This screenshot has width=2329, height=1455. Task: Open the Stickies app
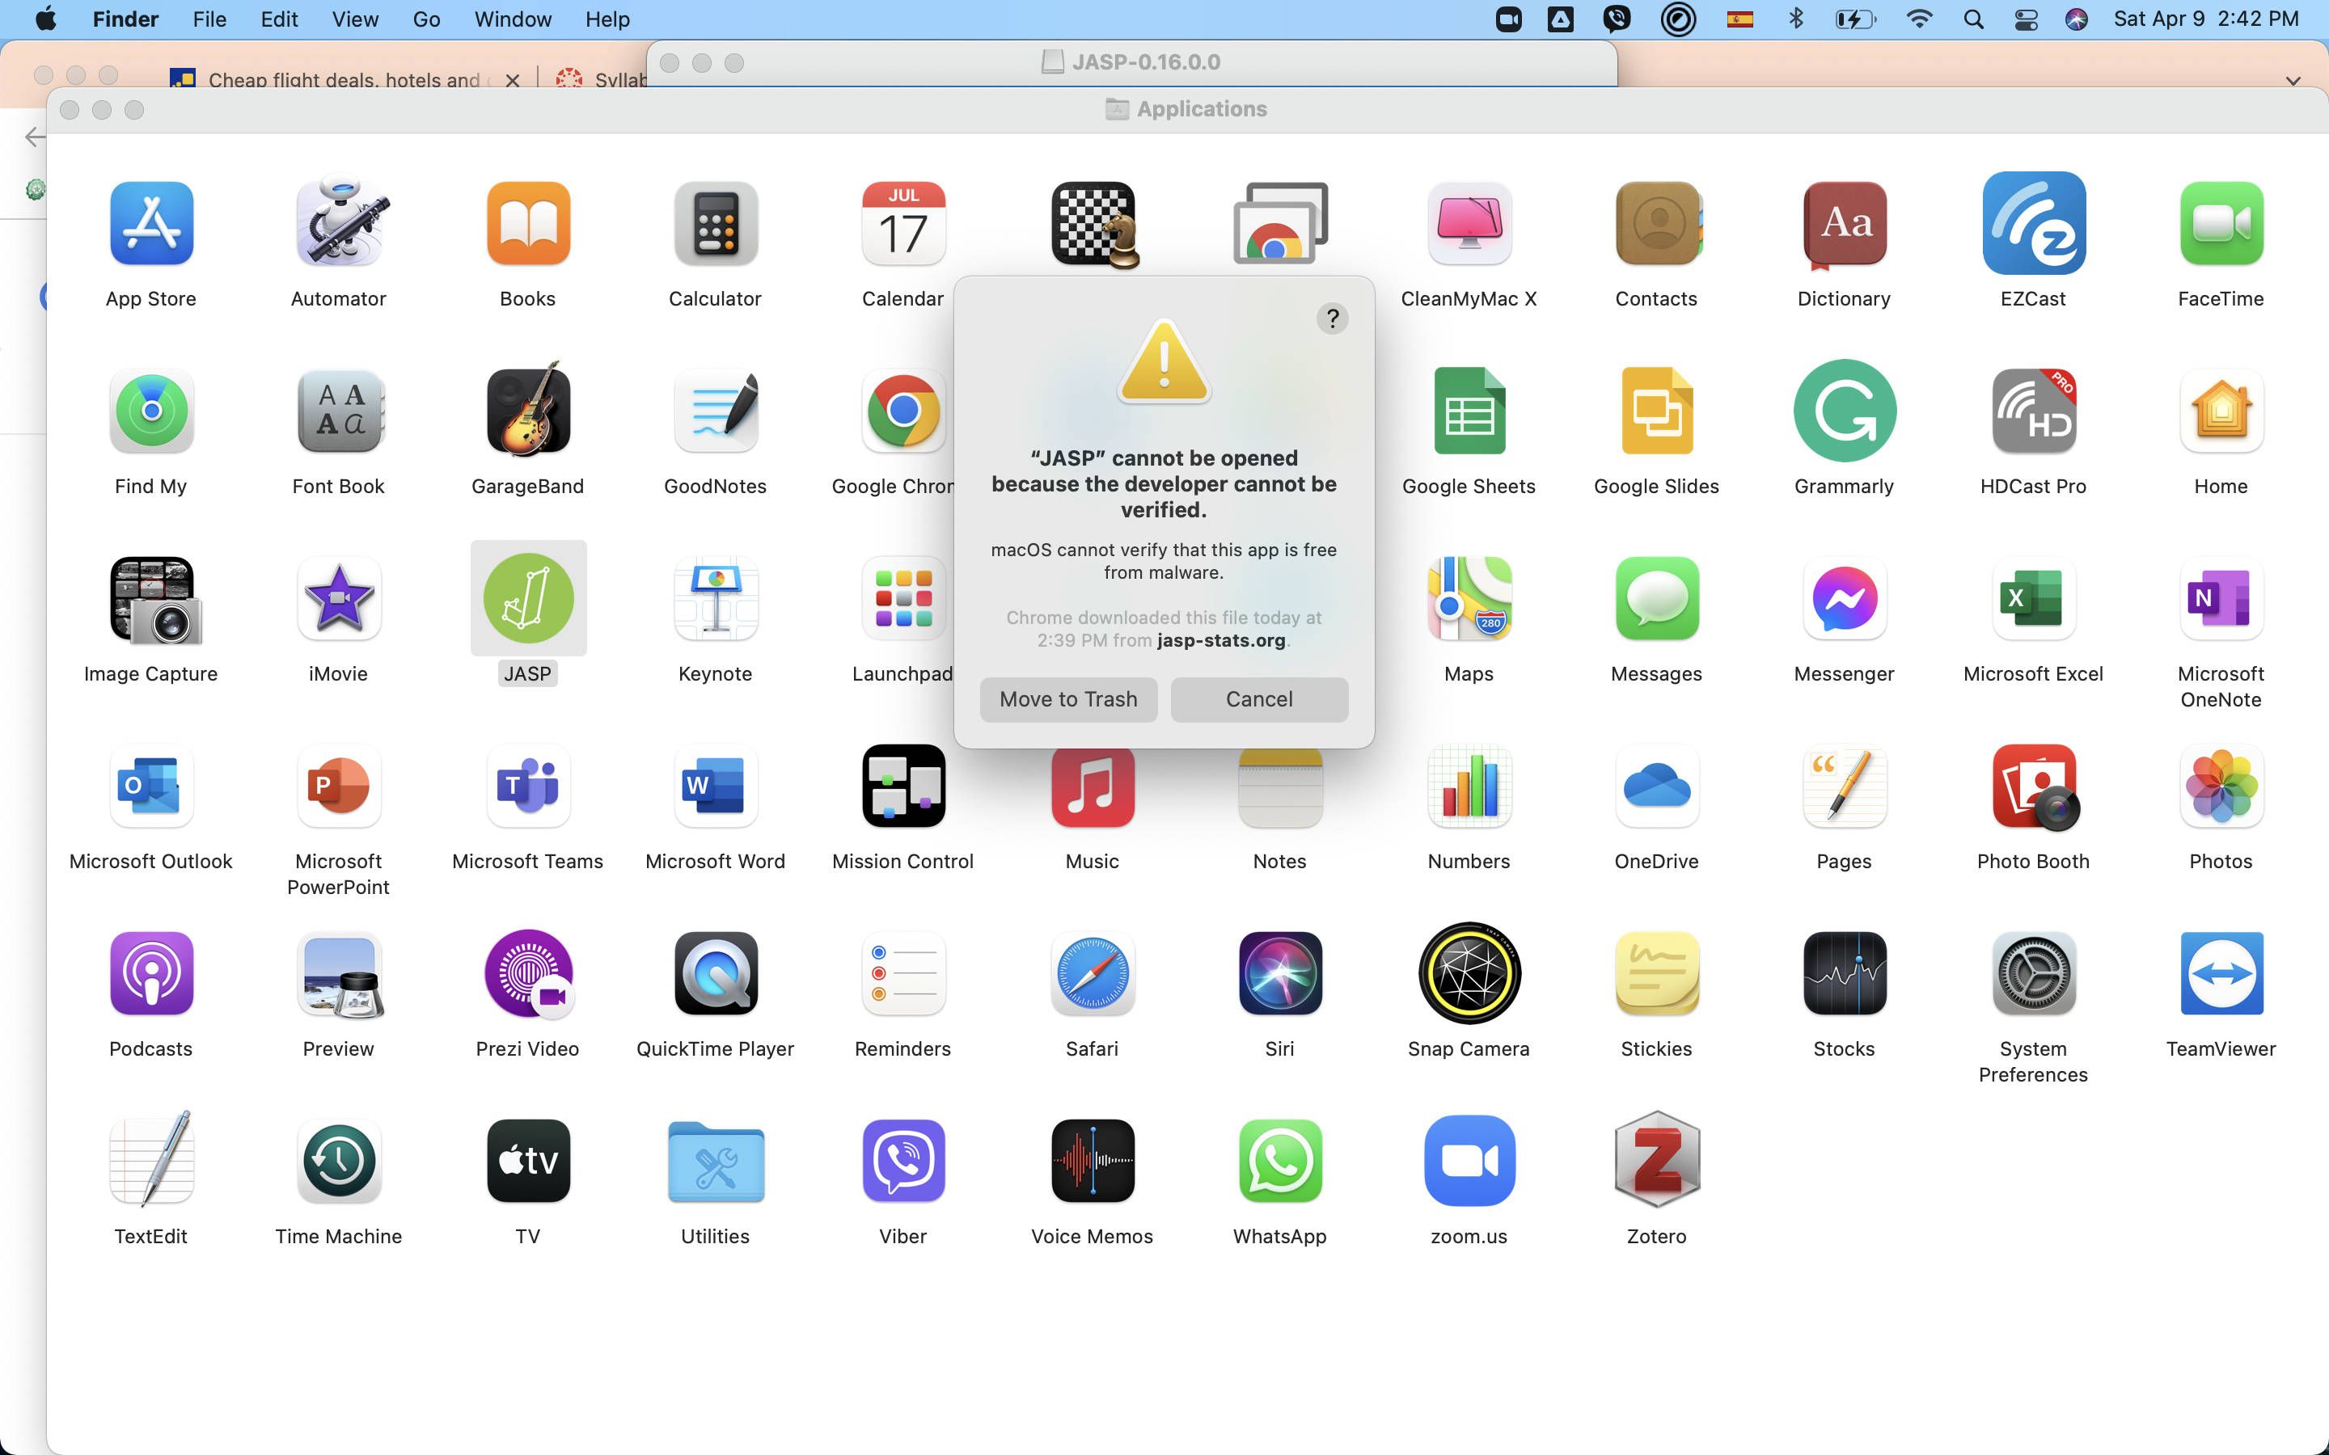[1656, 973]
